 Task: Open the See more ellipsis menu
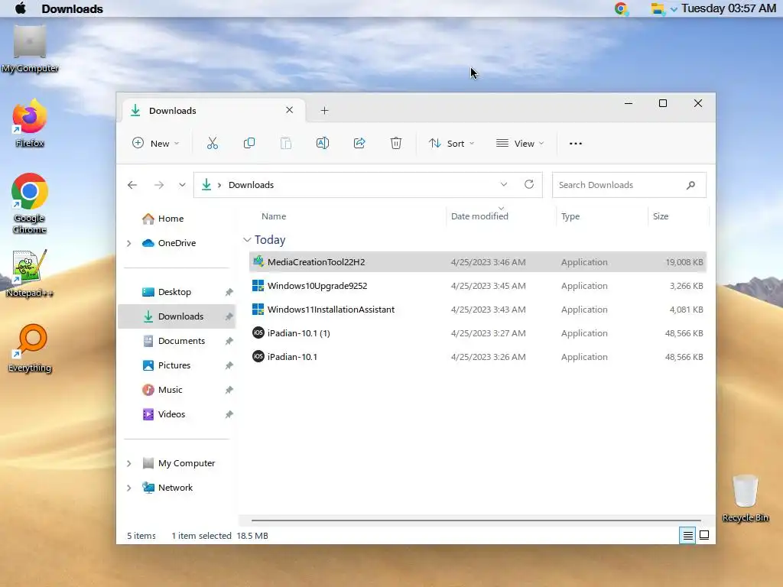(575, 143)
